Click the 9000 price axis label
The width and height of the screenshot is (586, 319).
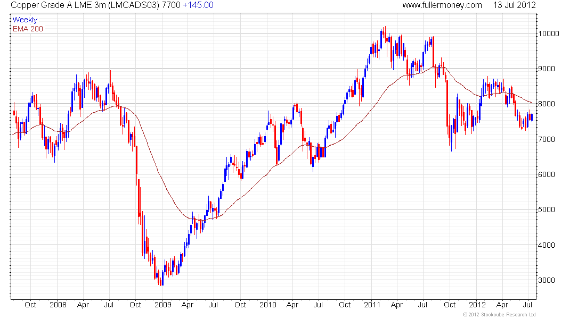(547, 69)
